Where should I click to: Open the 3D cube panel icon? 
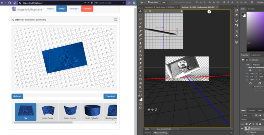[x=237, y=42]
